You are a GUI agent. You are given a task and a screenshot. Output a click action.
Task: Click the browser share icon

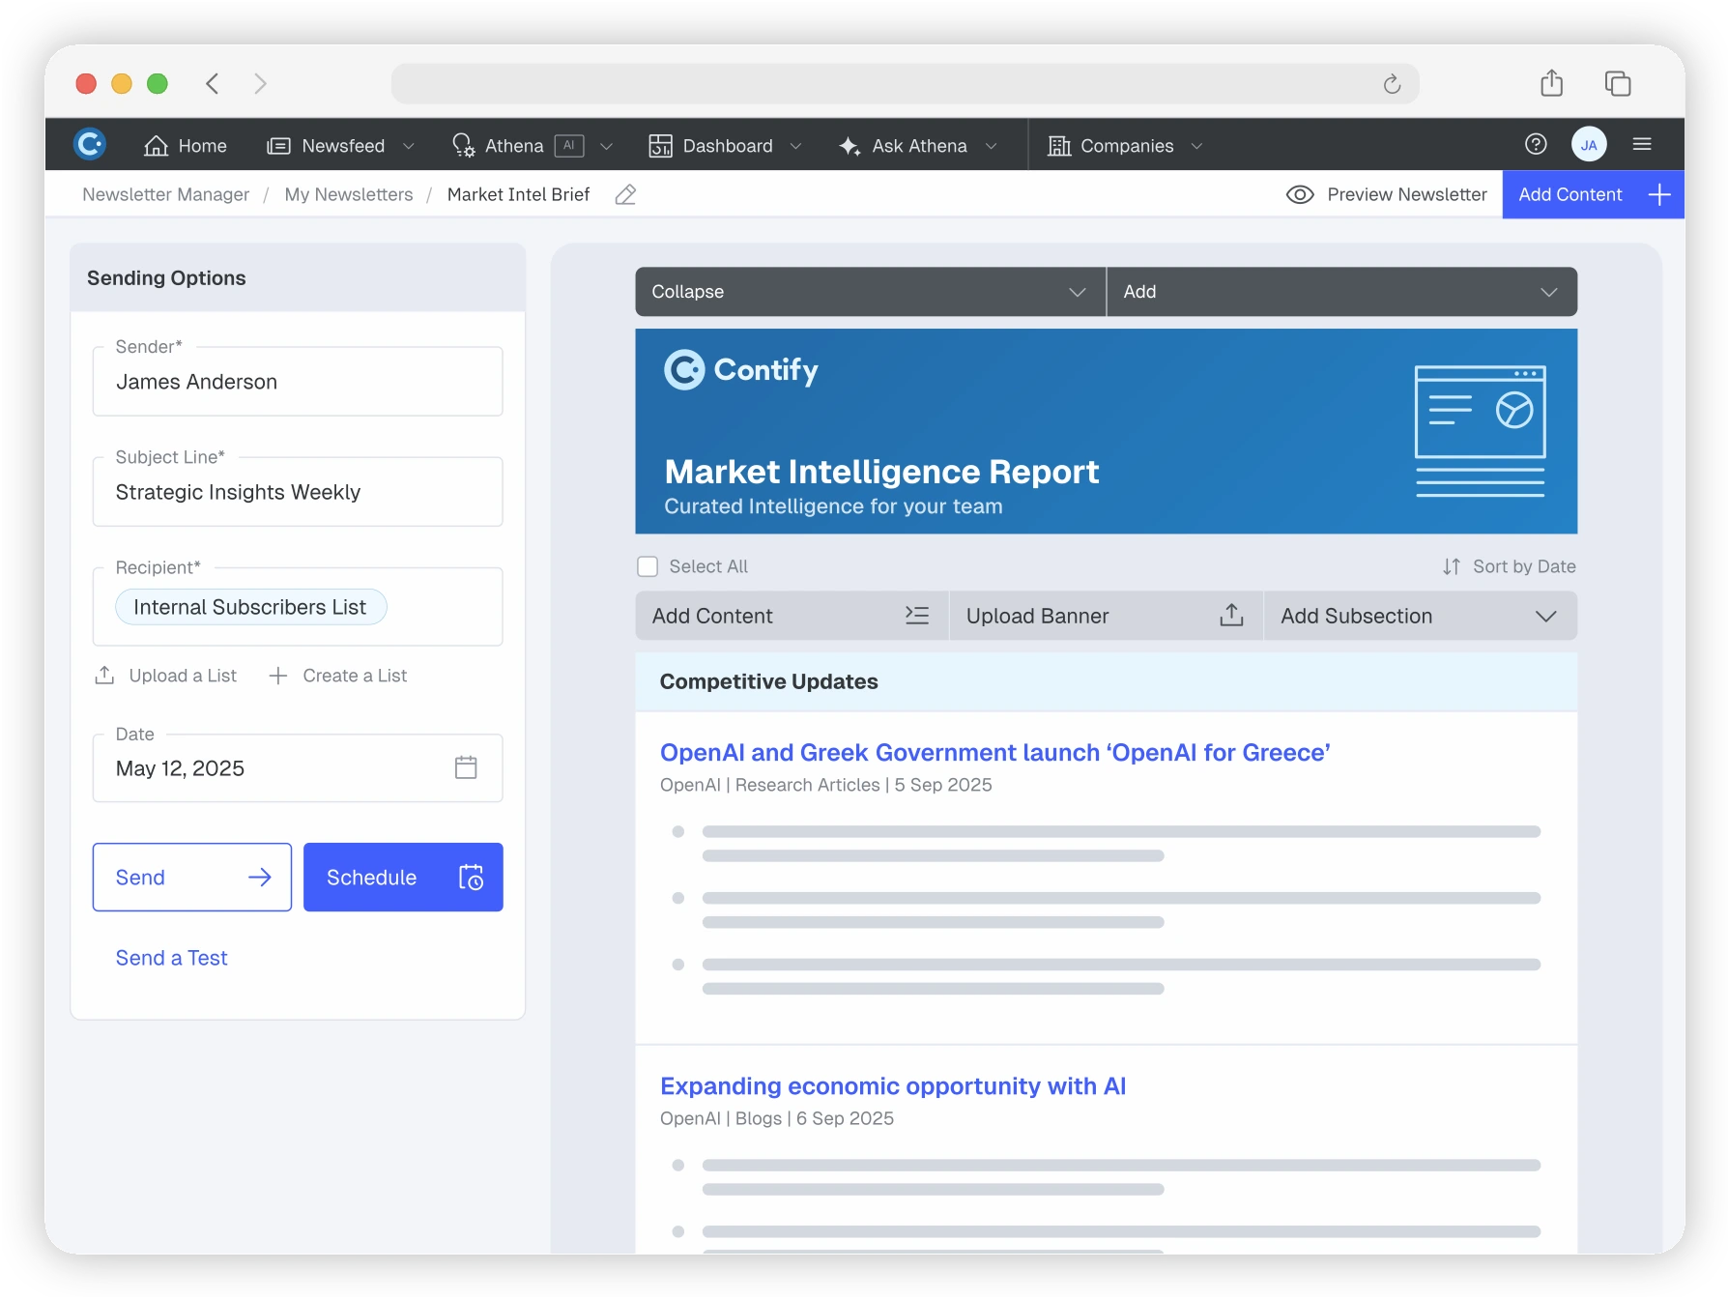1551,84
